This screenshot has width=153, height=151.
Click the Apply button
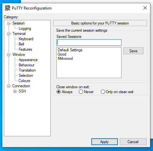[x=104, y=142]
